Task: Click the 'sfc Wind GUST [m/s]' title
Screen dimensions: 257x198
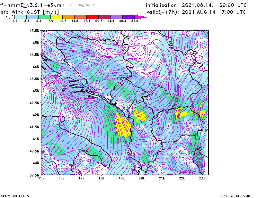Action: pos(30,12)
